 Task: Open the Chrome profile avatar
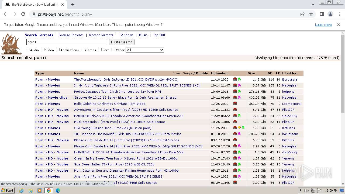(x=330, y=14)
